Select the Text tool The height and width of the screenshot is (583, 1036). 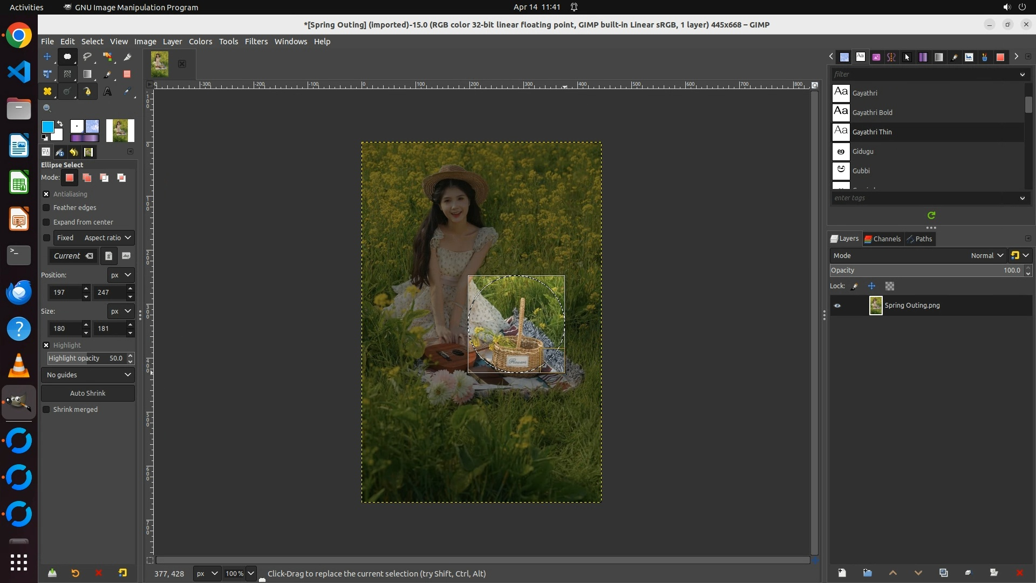[107, 92]
